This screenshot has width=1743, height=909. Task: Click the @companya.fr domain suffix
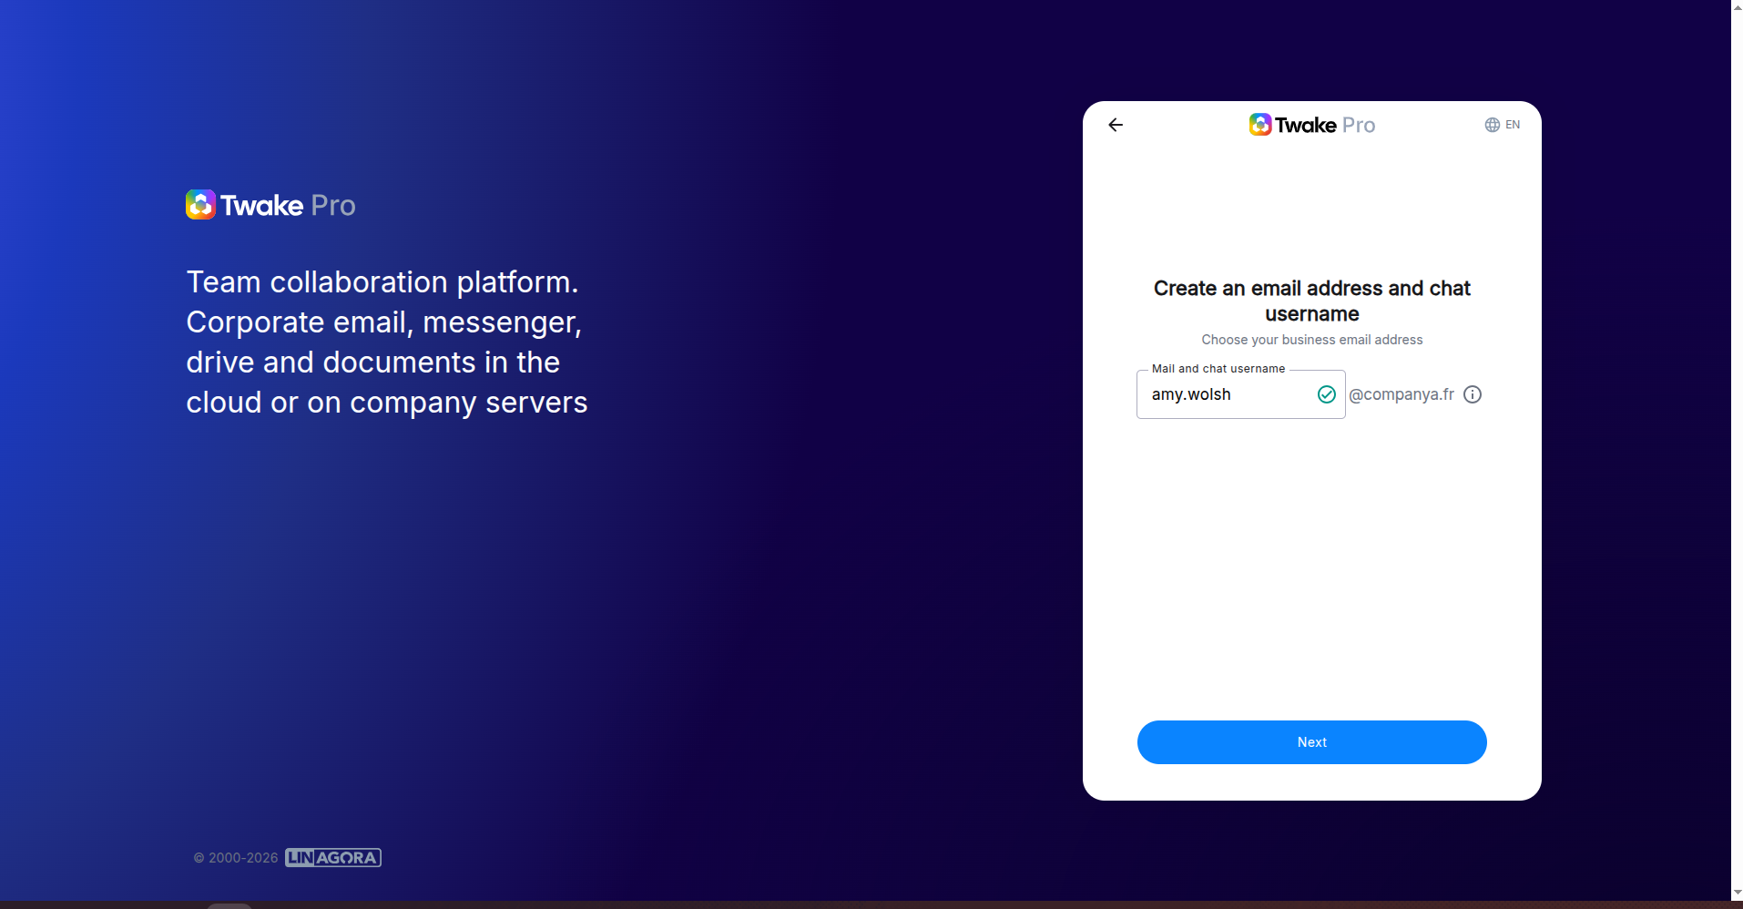(x=1402, y=394)
